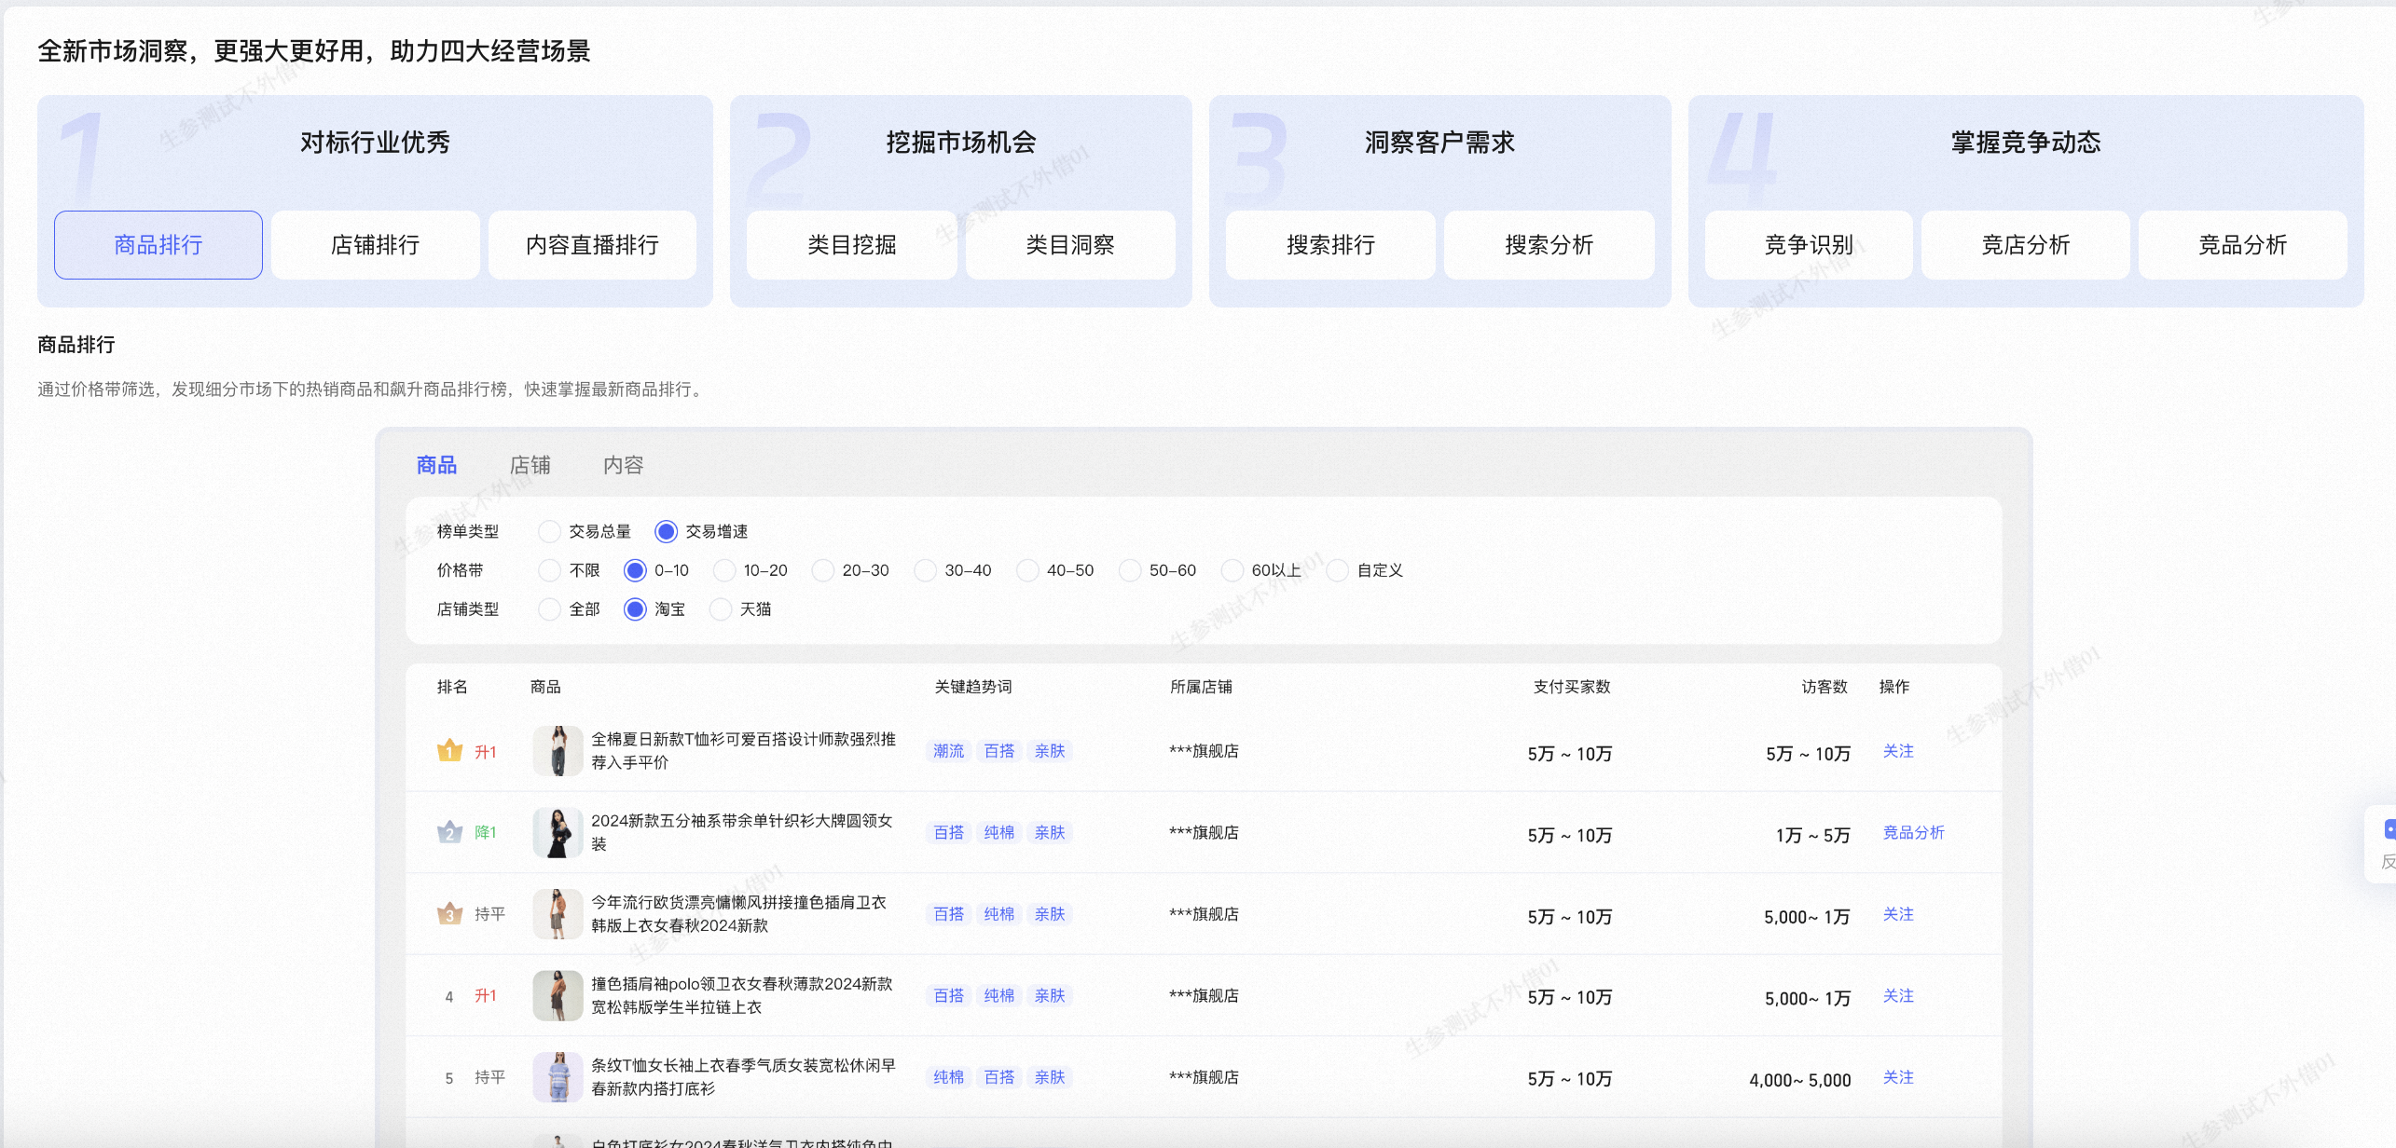Click the gold crown rank 1 icon
Screen dimensions: 2396x1148
pos(449,751)
